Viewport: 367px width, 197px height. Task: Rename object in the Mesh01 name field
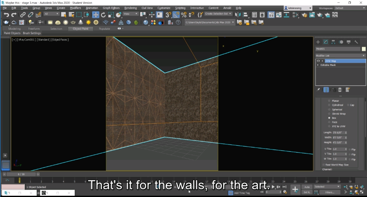click(x=338, y=49)
